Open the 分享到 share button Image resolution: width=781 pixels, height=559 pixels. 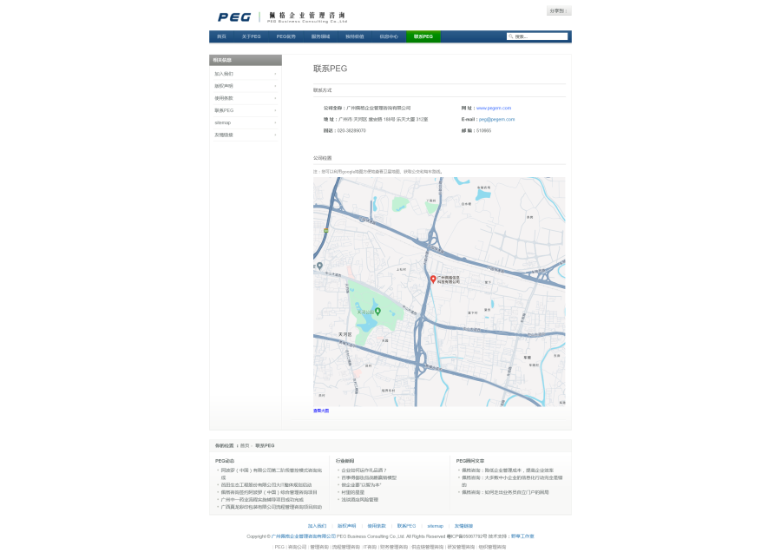[559, 11]
